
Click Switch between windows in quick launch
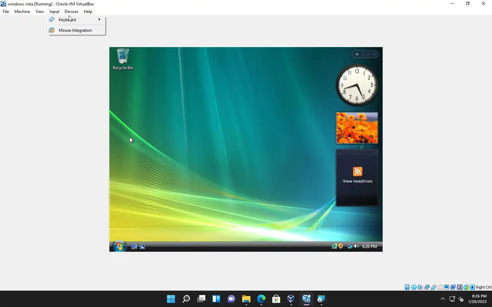(142, 247)
